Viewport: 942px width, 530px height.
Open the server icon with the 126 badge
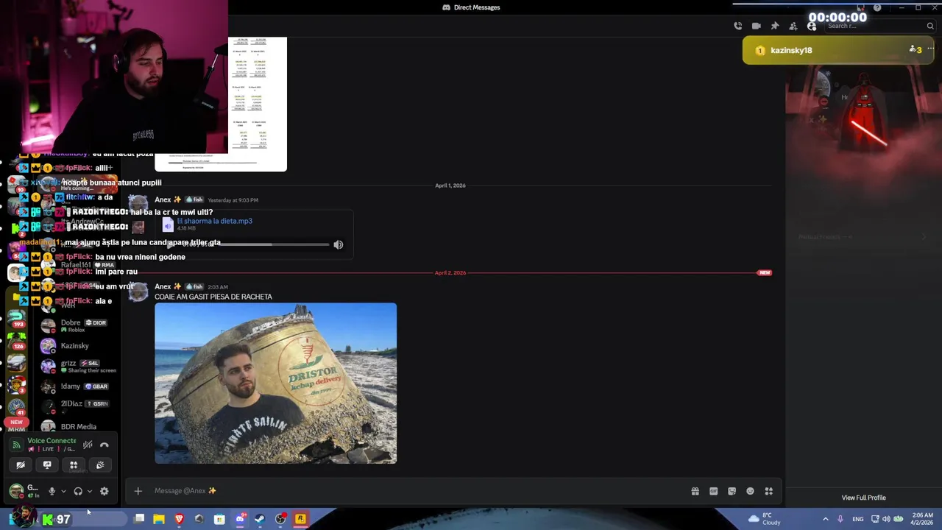(x=16, y=341)
